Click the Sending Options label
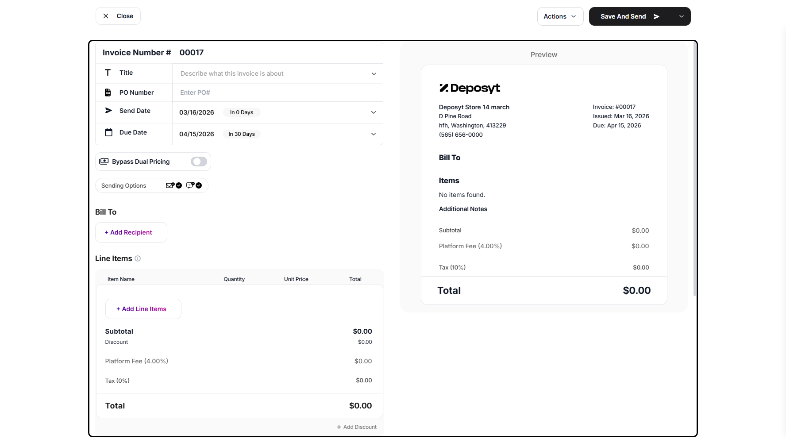The width and height of the screenshot is (786, 439). coord(123,186)
